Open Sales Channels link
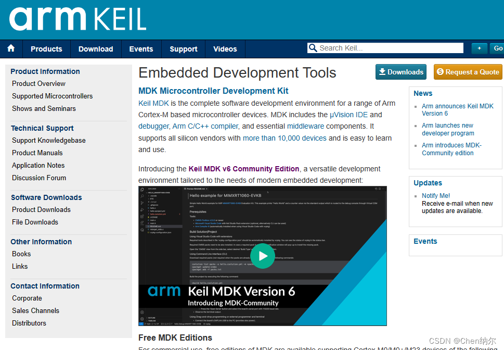Image resolution: width=504 pixels, height=350 pixels. pos(36,311)
